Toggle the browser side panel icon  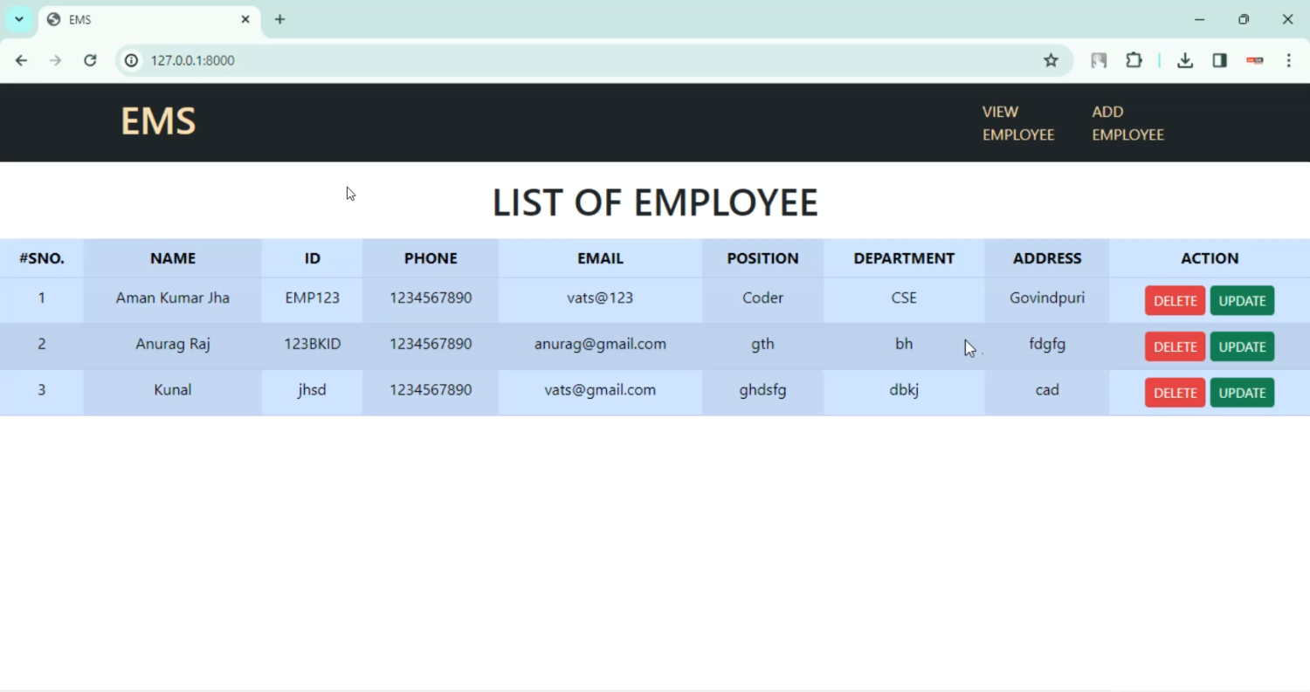(1220, 60)
